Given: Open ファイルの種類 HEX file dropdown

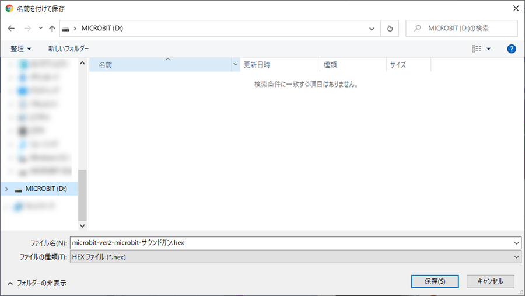Looking at the screenshot, I should [295, 257].
